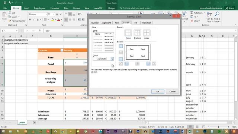This screenshot has height=134, width=238.
Task: Toggle Bold formatting in ribbon
Action: tap(30, 20)
